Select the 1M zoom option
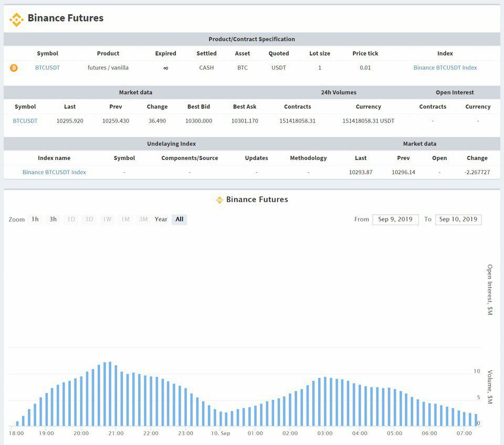Image resolution: width=504 pixels, height=445 pixels. pos(125,219)
